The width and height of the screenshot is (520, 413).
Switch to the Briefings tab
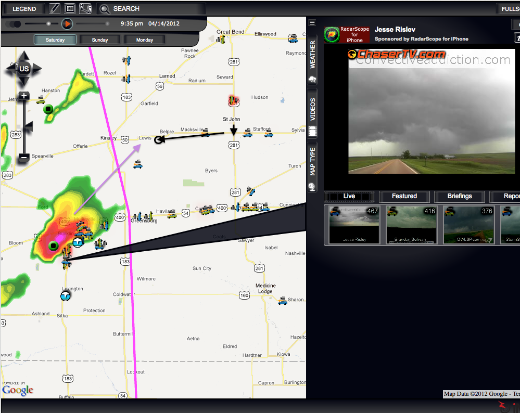pyautogui.click(x=460, y=196)
